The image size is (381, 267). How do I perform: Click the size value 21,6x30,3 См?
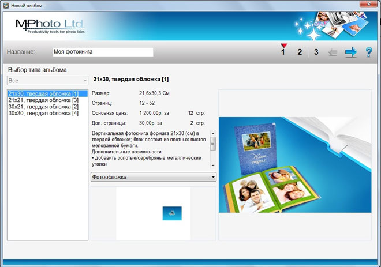coord(154,93)
